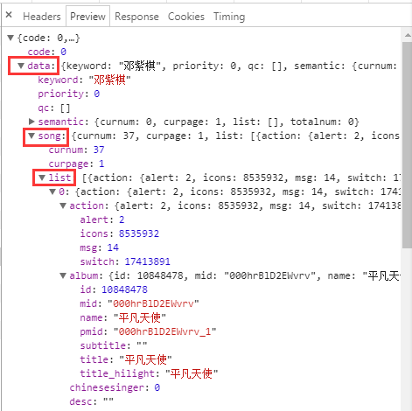Select the title "平凡天使" row

coord(126,359)
